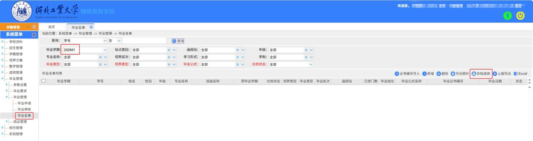Open 系统管理 in the sidebar menu

pyautogui.click(x=16, y=134)
